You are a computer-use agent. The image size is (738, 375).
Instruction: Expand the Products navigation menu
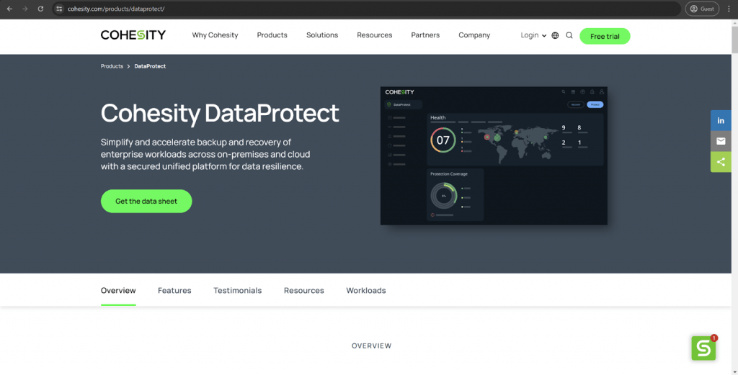272,35
